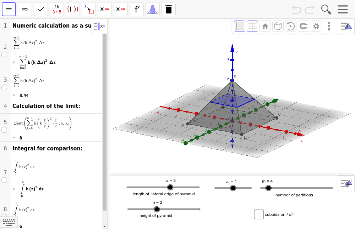This screenshot has height=230, width=355.
Task: Toggle the Graphics 2 style bar button
Action: pos(346,183)
